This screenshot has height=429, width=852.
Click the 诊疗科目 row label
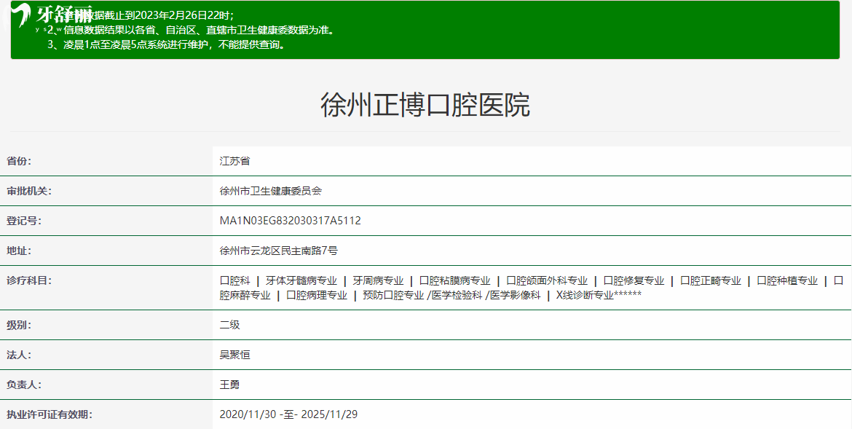29,280
